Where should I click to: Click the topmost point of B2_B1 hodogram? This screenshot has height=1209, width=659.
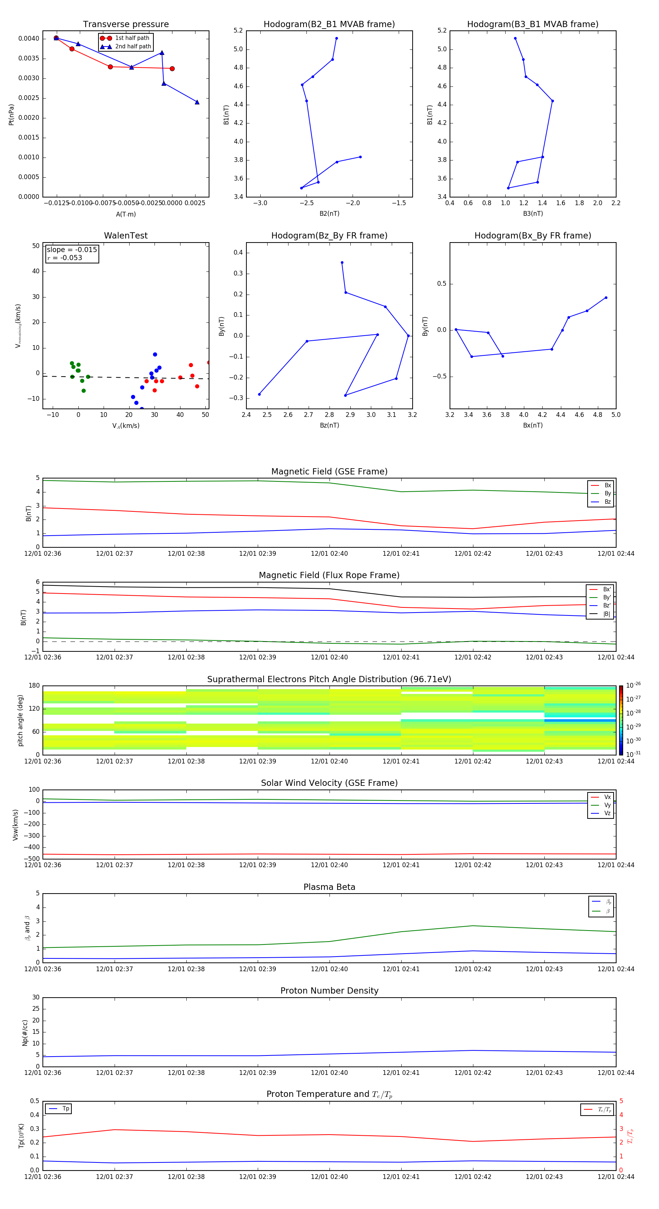(x=336, y=38)
